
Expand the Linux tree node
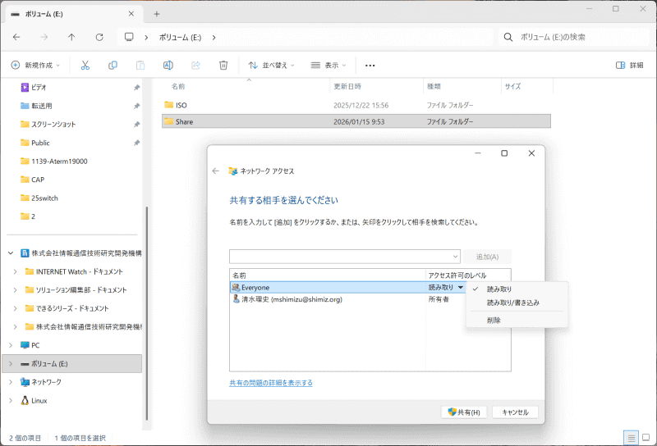tap(11, 400)
